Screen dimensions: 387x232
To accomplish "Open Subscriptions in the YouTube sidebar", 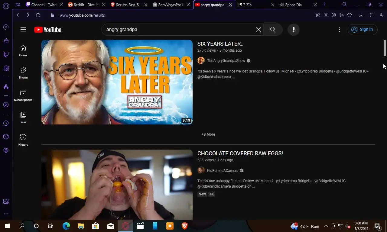I will click(x=23, y=95).
